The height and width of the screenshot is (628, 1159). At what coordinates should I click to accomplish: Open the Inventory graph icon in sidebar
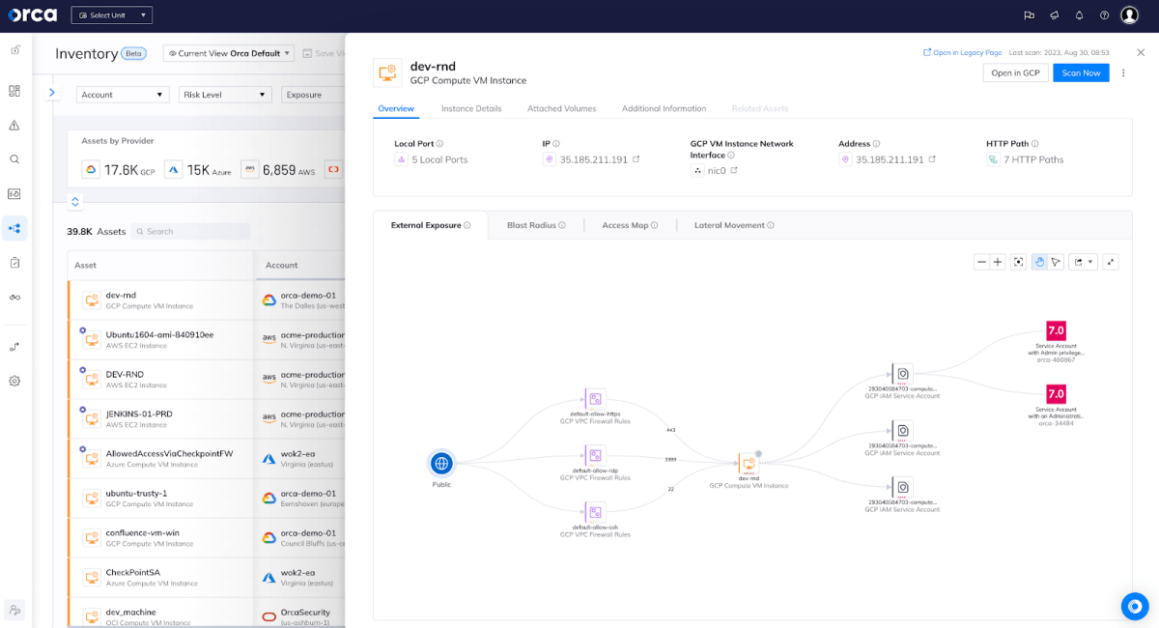[14, 229]
